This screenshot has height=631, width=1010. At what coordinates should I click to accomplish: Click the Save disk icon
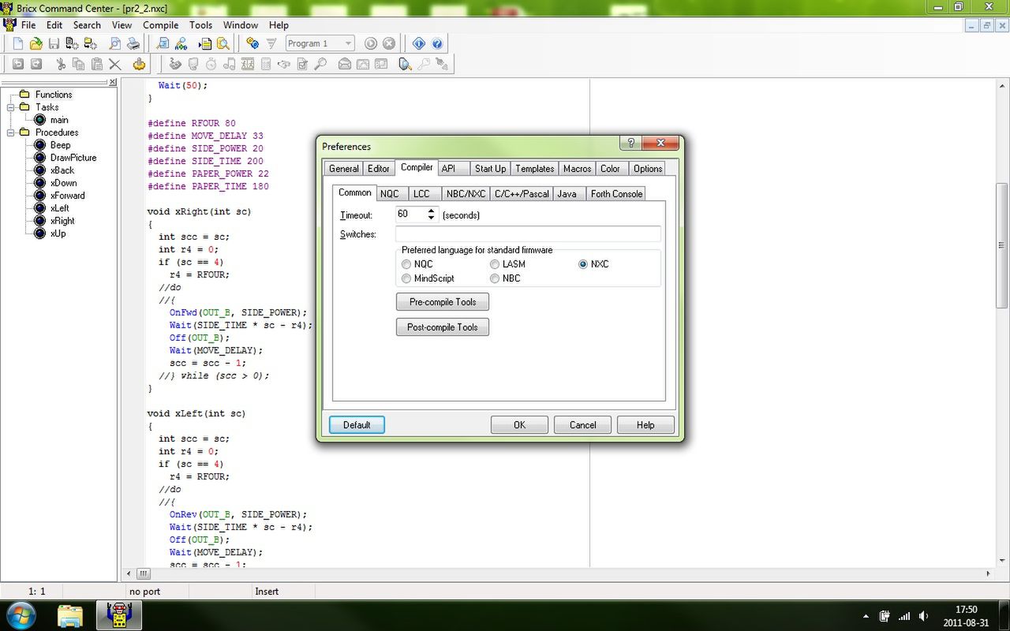click(x=54, y=44)
